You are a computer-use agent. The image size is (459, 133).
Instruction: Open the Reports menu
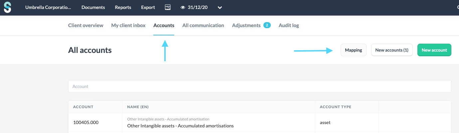click(x=123, y=7)
